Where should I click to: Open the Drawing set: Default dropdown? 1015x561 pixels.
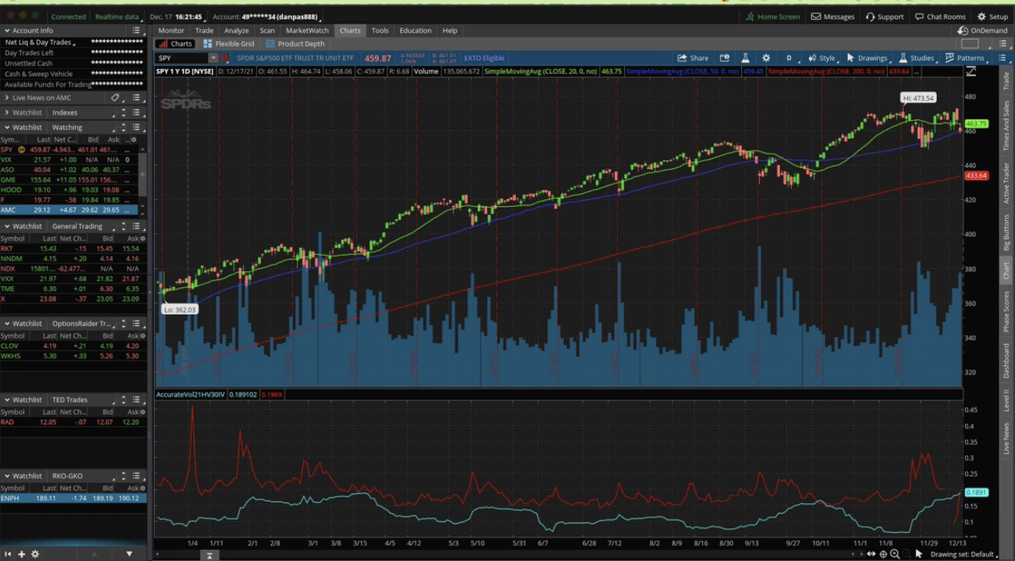coord(964,554)
